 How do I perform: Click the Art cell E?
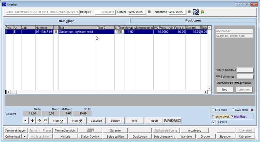coord(17,32)
